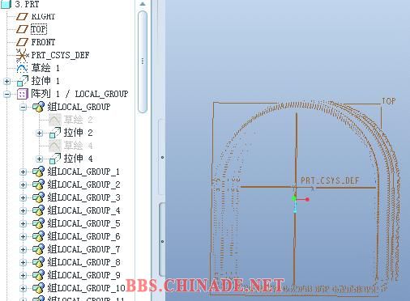
Task: Expand the 拉伸 4 feature
Action: [x=40, y=159]
